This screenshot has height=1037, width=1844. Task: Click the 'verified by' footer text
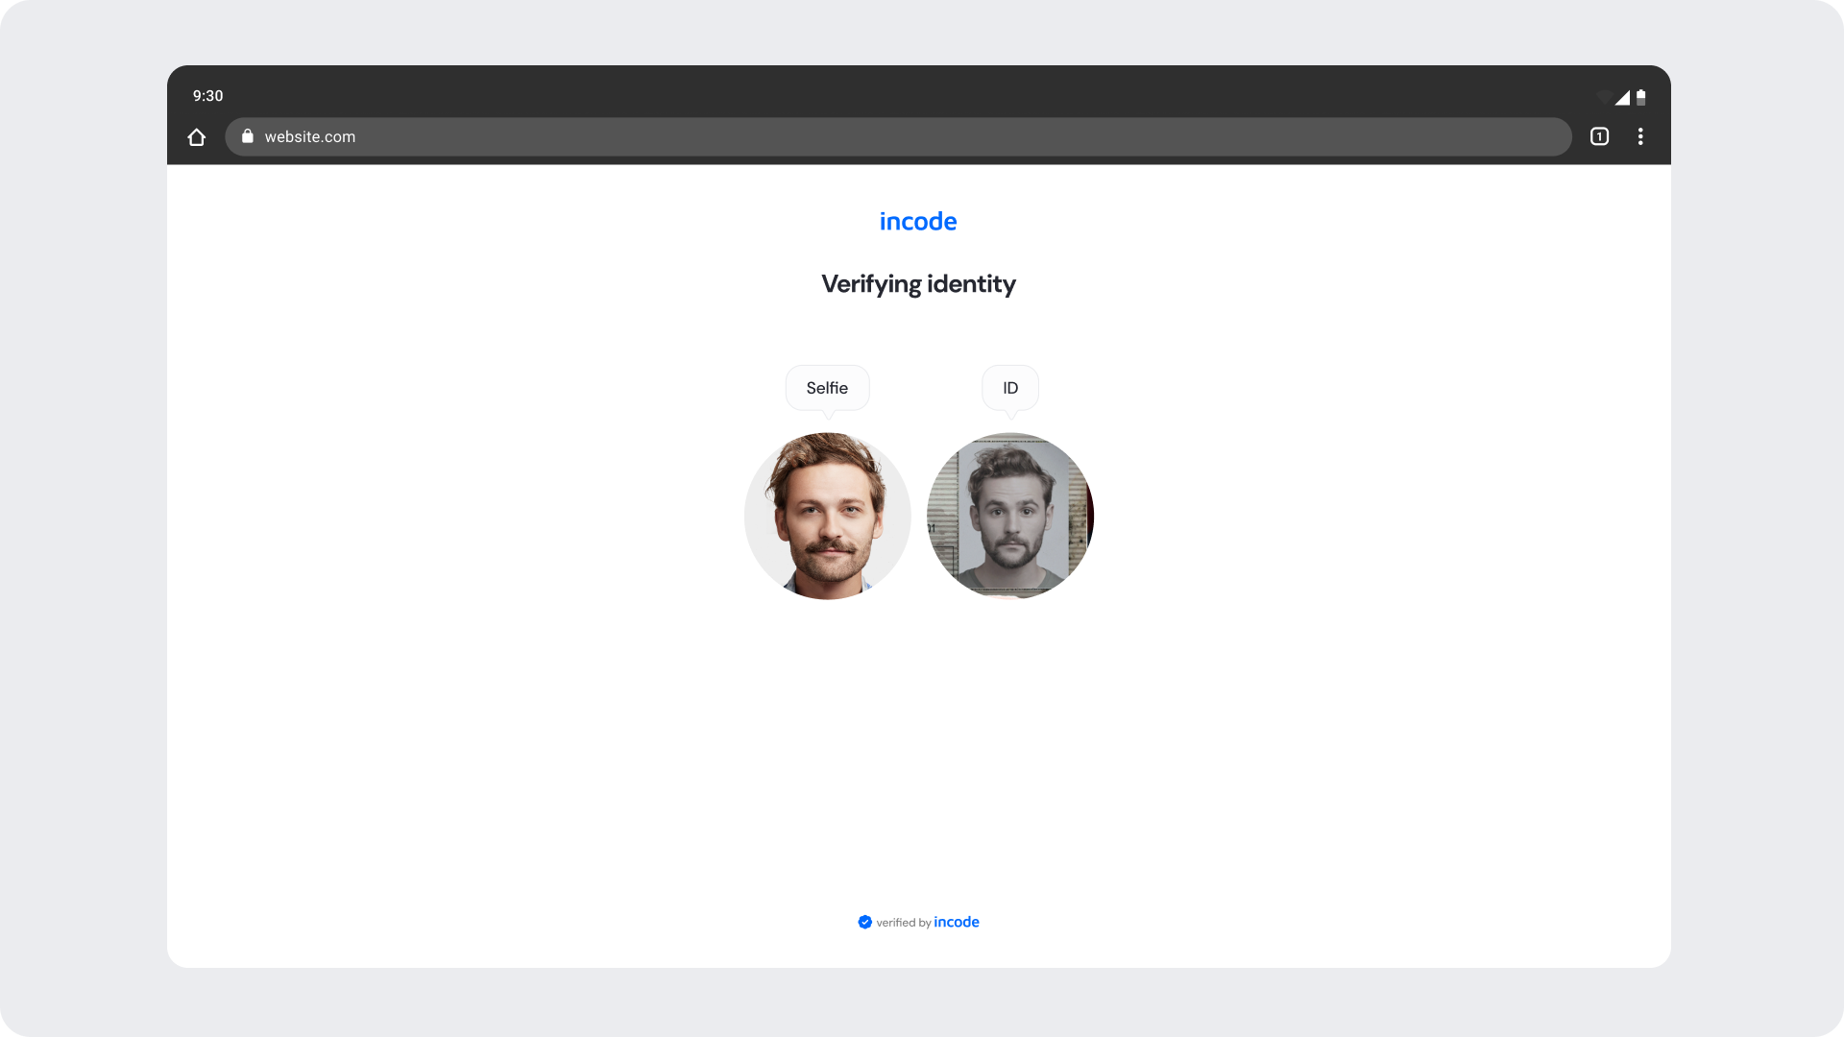click(903, 923)
